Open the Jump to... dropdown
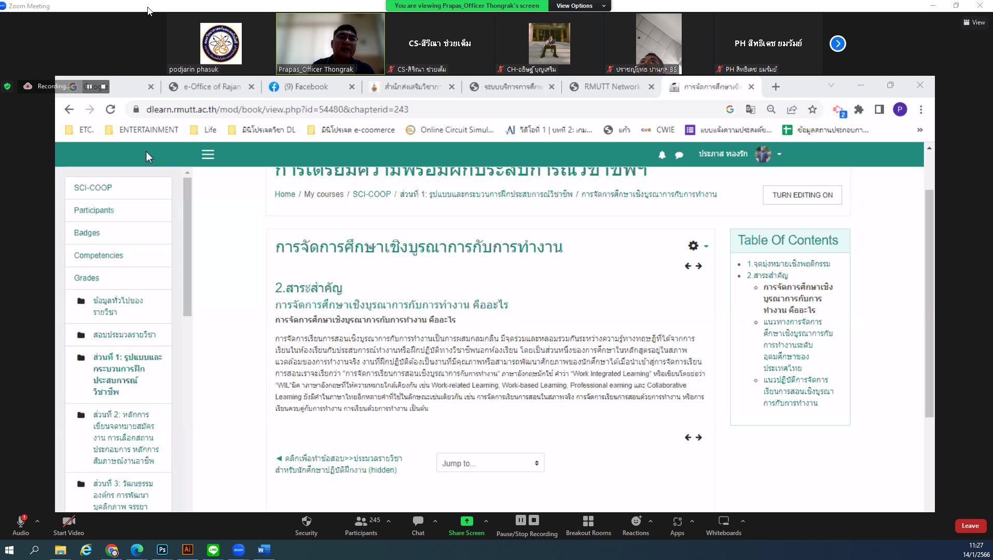Viewport: 993px width, 560px height. pyautogui.click(x=490, y=463)
